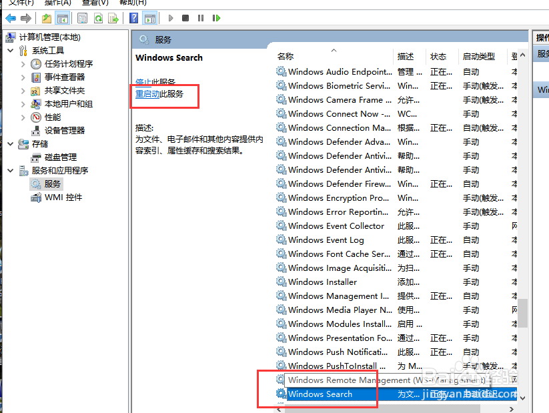549x413 pixels.
Task: Select Services and Applications (服务和应用程序) node
Action: pyautogui.click(x=60, y=171)
